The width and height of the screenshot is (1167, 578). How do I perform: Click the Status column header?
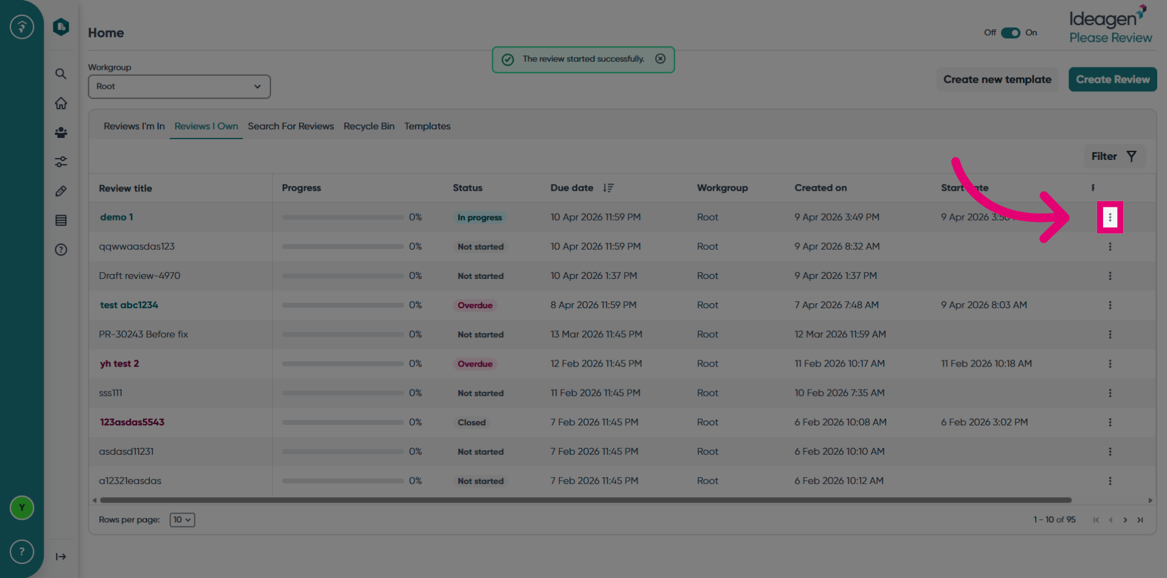coord(467,188)
